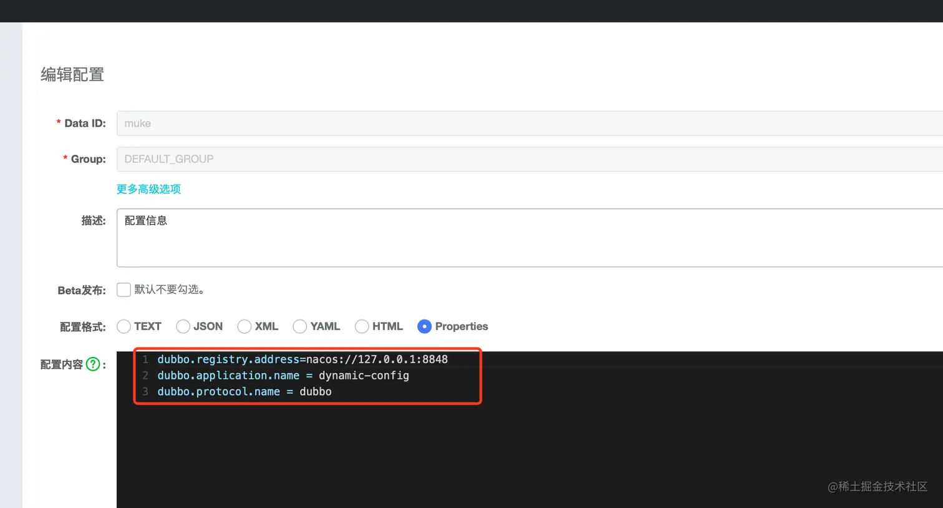Screen dimensions: 943x508
Task: Click line number 2 in editor
Action: coord(145,376)
